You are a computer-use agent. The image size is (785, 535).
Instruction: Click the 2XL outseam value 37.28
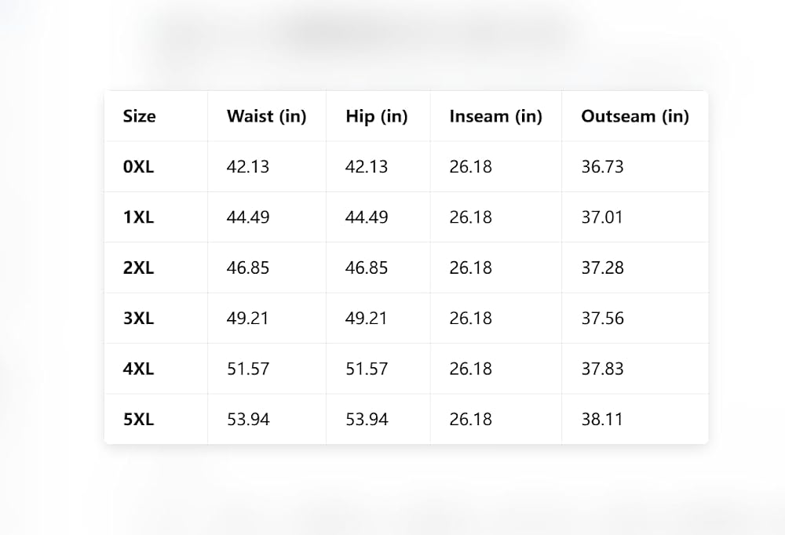602,267
